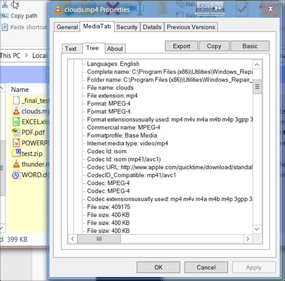Expand the chevron after This PC
This screenshot has height=281, width=285.
[26, 55]
